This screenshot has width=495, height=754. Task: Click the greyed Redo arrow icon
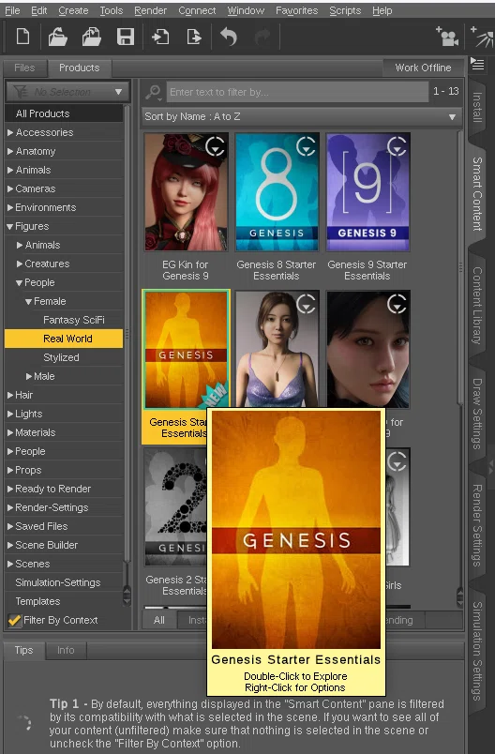[x=262, y=37]
